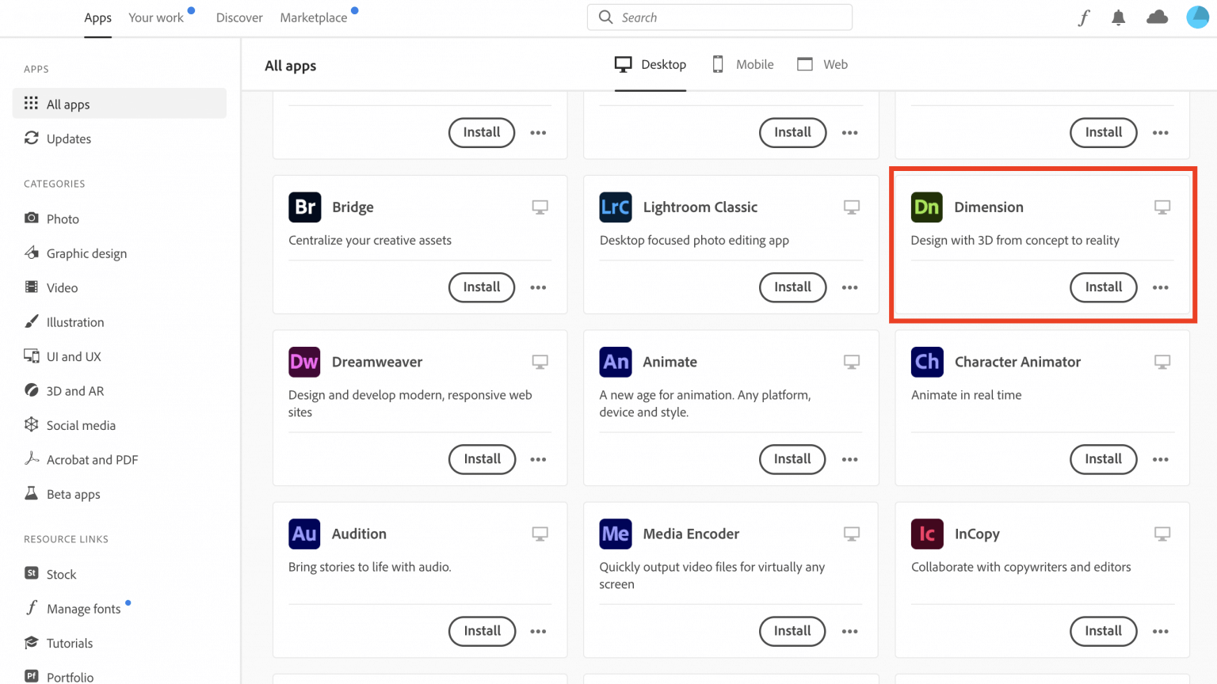Image resolution: width=1217 pixels, height=684 pixels.
Task: Click the Dimension Dn app icon
Action: 927,207
